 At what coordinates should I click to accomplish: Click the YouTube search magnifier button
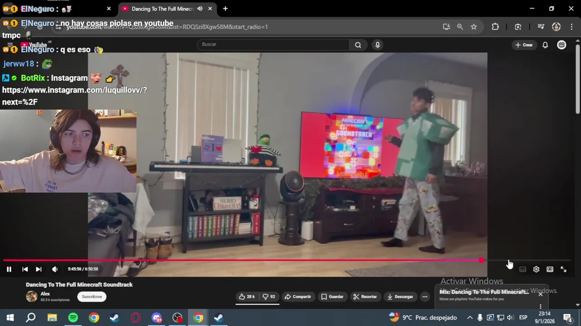(358, 44)
